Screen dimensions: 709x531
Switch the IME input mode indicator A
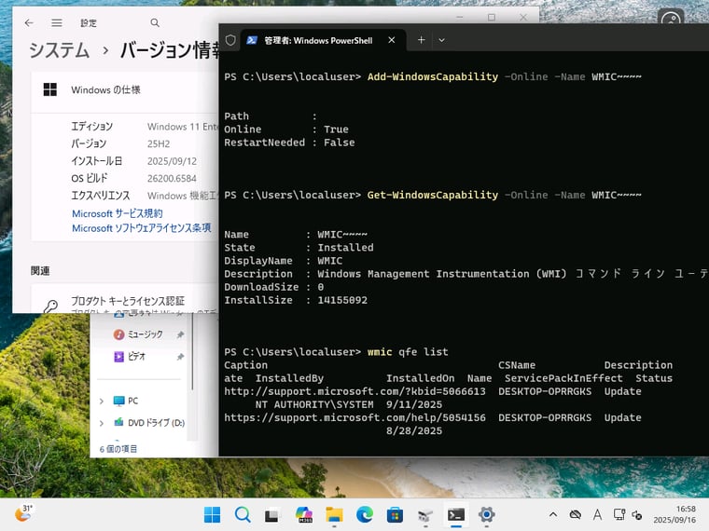pos(597,514)
